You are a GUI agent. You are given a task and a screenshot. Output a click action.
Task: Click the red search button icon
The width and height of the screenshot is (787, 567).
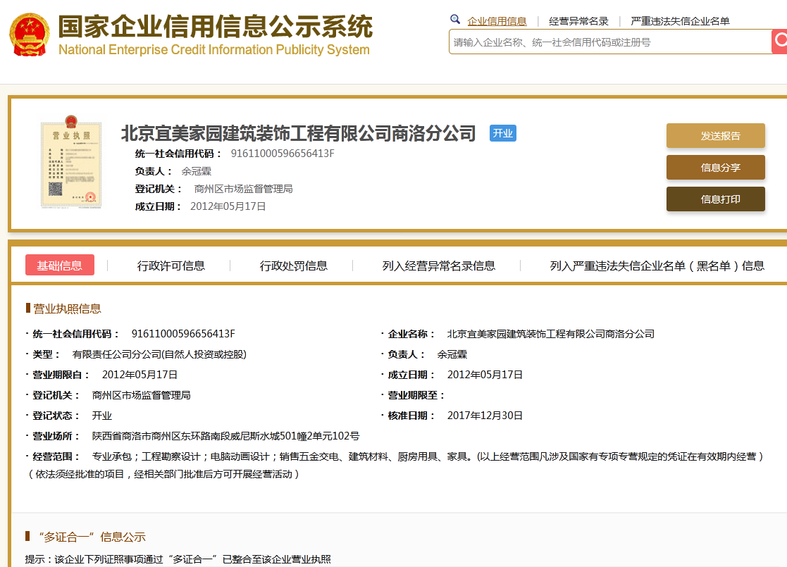[x=779, y=41]
